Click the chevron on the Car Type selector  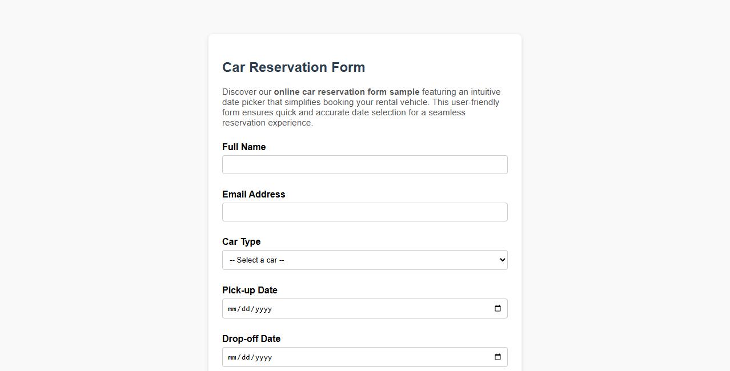coord(499,260)
